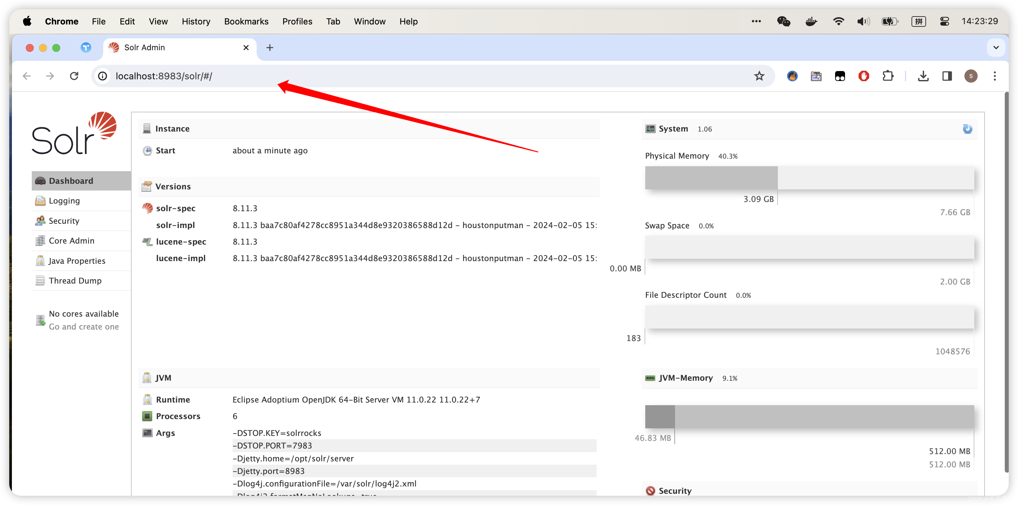Open the Dashboard panel

point(71,180)
